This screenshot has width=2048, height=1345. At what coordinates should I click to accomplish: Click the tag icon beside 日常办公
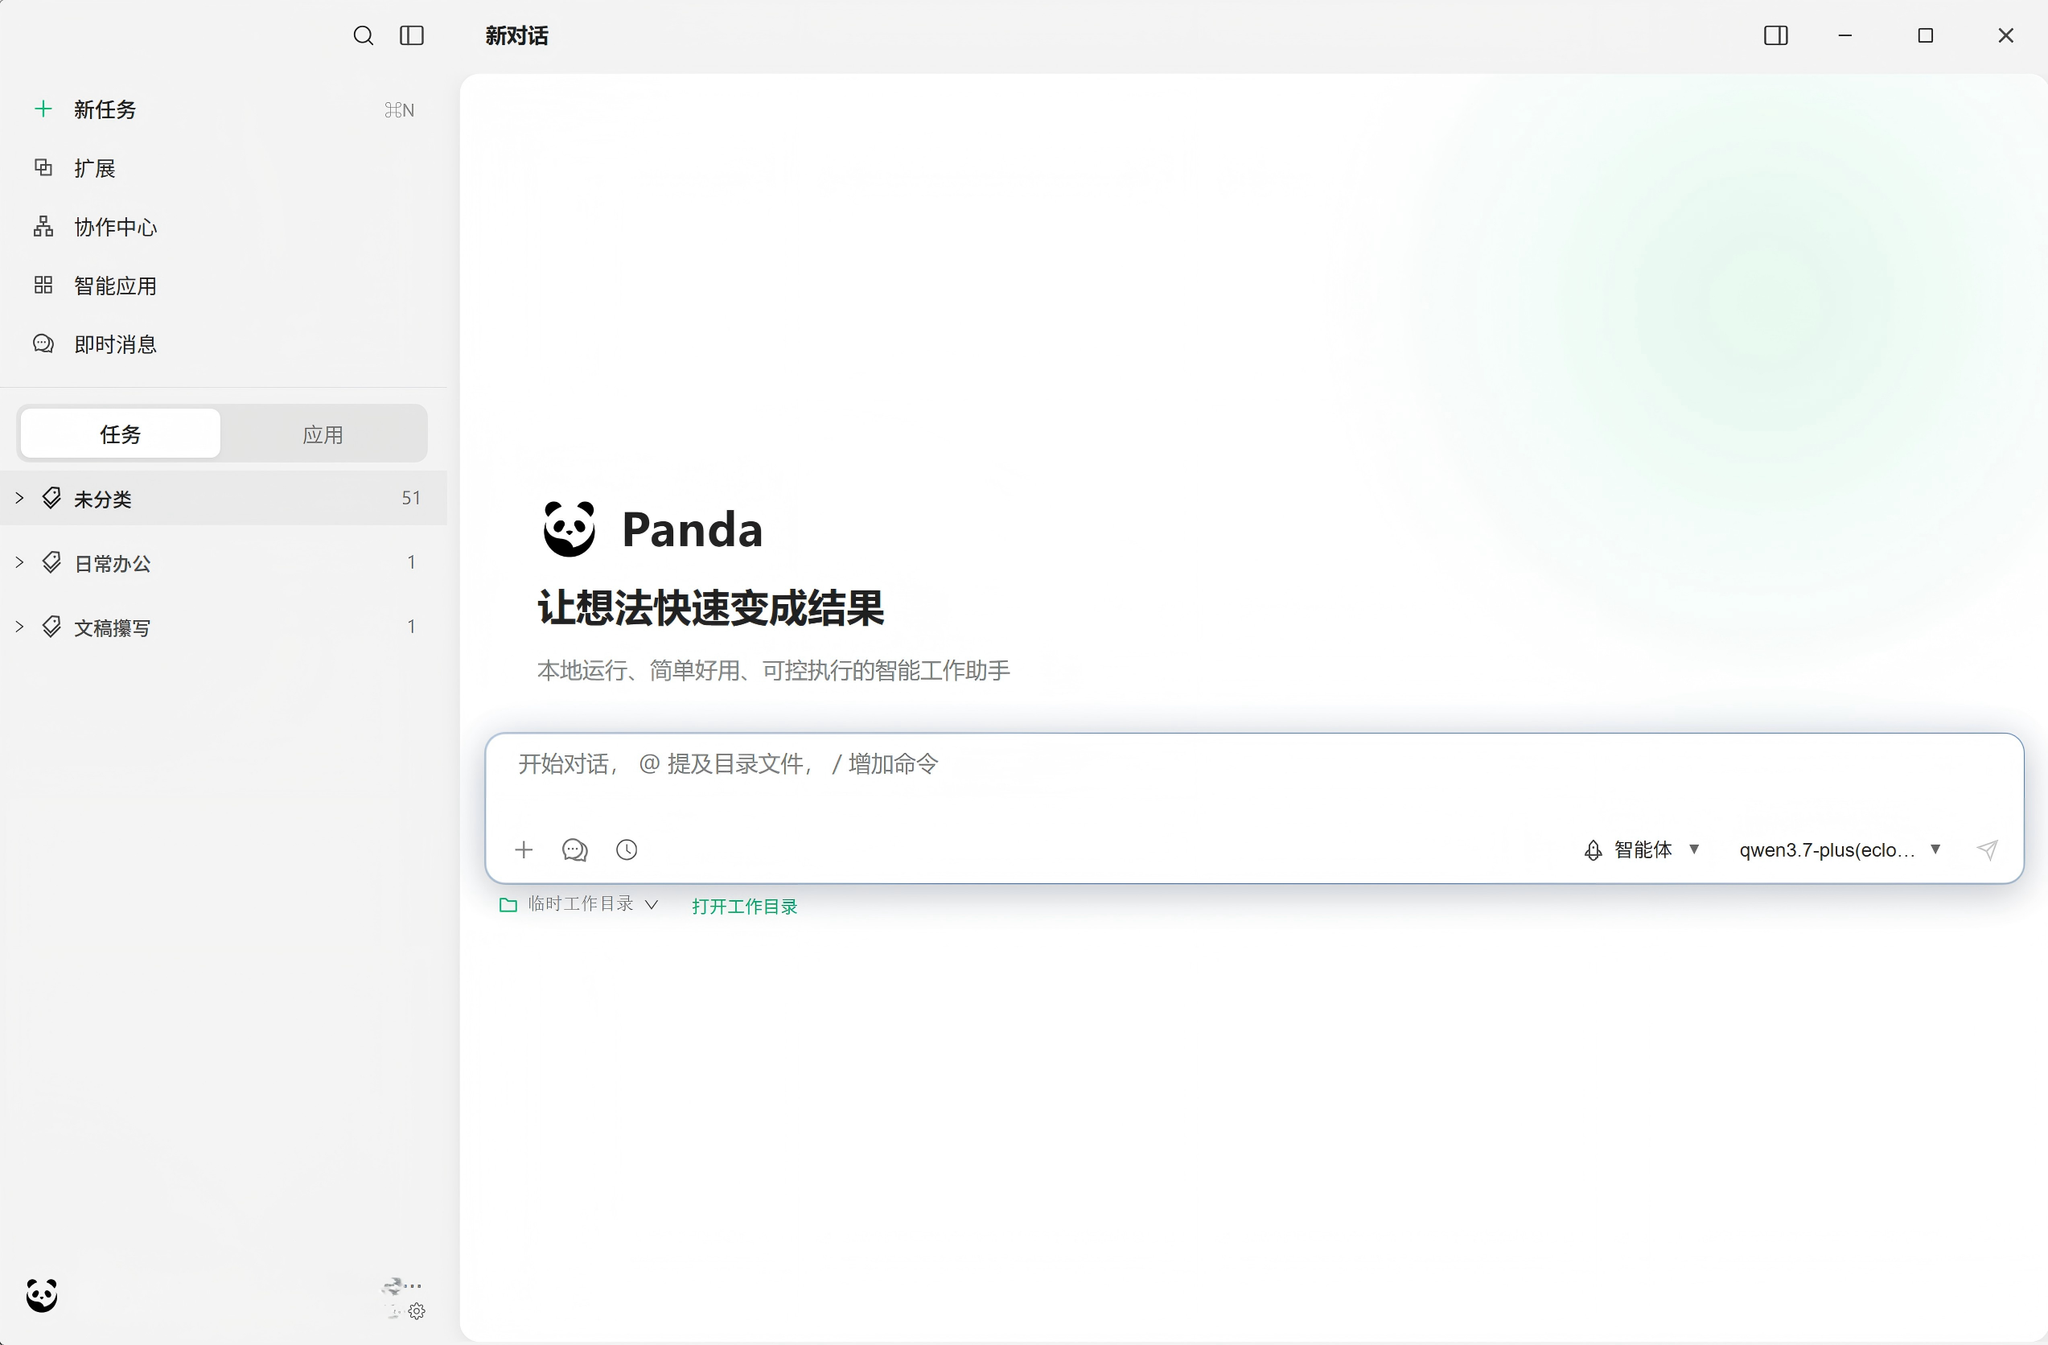pos(51,562)
